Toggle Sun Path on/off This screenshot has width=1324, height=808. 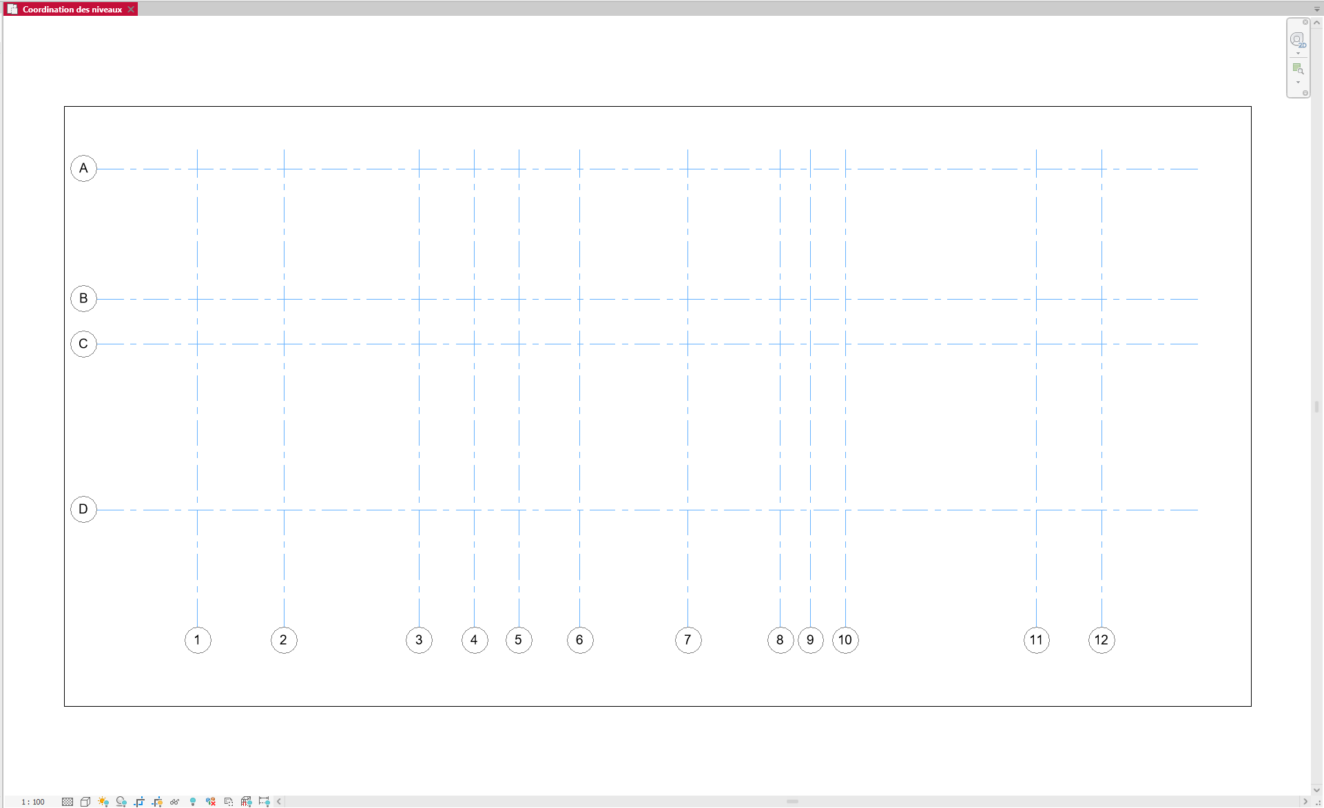[x=103, y=802]
